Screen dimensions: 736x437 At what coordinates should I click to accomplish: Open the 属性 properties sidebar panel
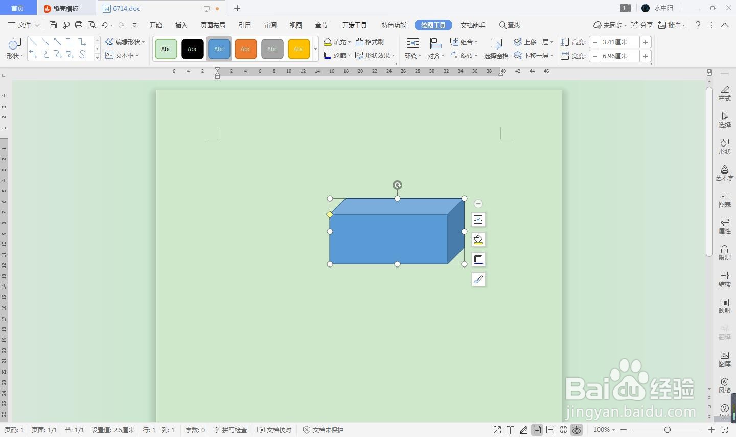(x=725, y=226)
